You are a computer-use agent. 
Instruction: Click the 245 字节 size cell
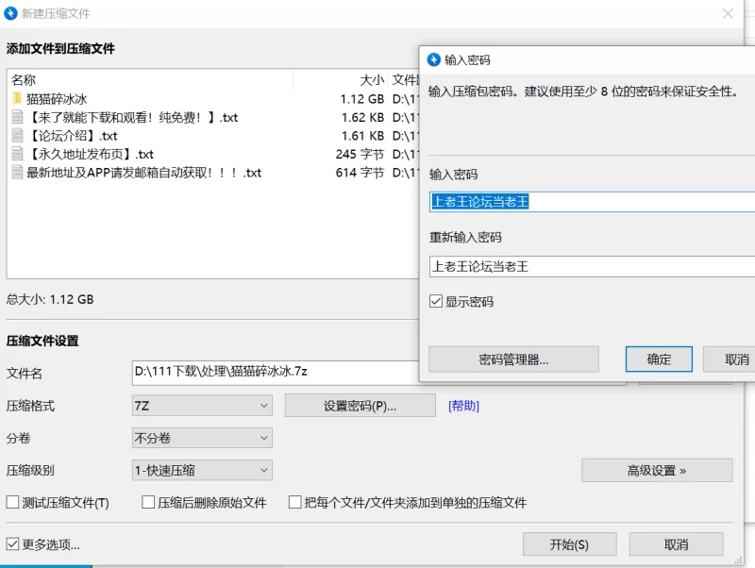point(360,154)
